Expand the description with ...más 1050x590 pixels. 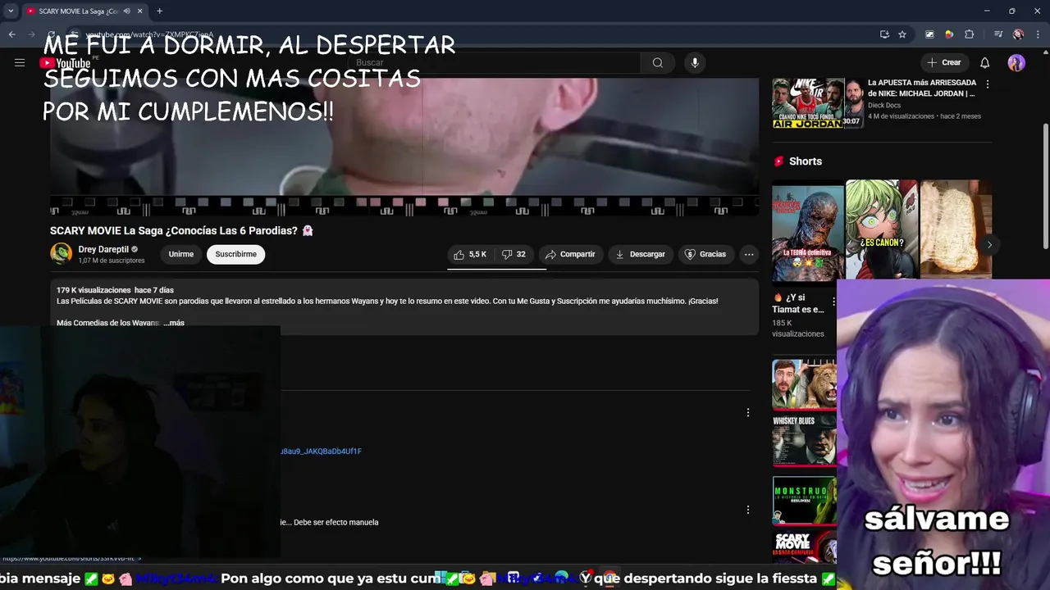point(174,323)
